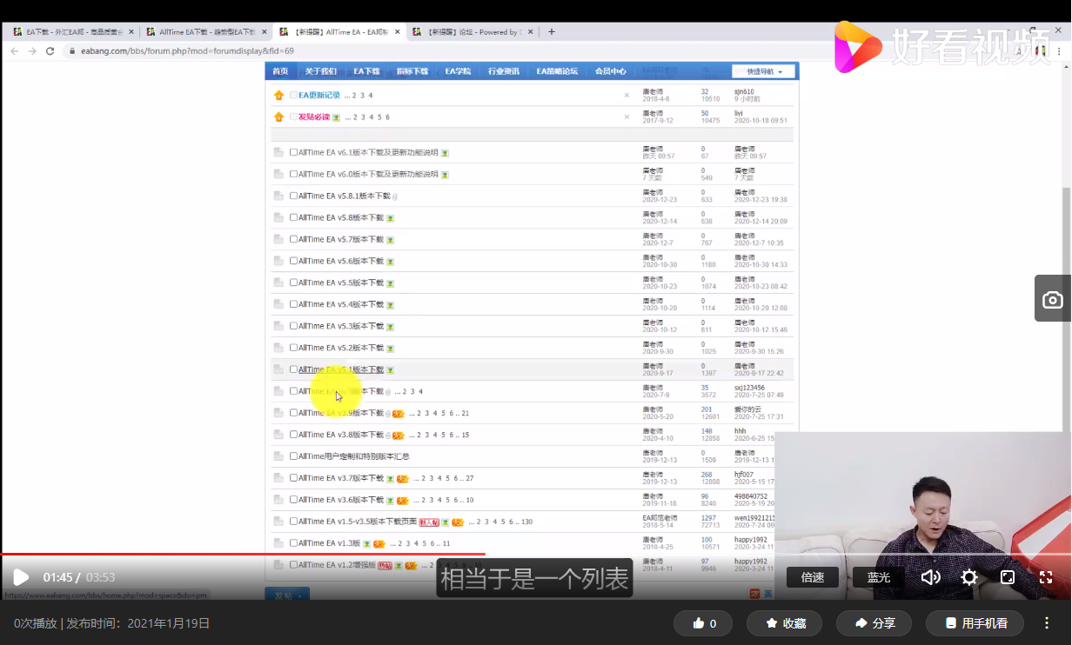
Task: Open the 指标下载 navigation menu item
Action: pos(412,71)
